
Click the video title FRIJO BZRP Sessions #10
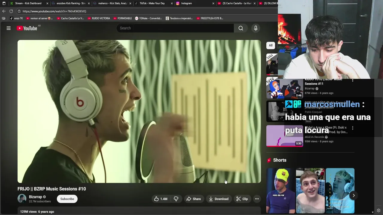point(51,189)
